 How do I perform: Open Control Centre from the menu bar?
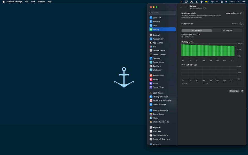click(222, 2)
